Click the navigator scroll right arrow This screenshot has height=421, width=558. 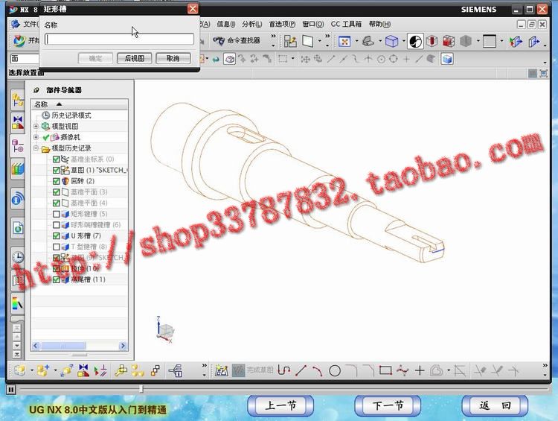coord(123,346)
